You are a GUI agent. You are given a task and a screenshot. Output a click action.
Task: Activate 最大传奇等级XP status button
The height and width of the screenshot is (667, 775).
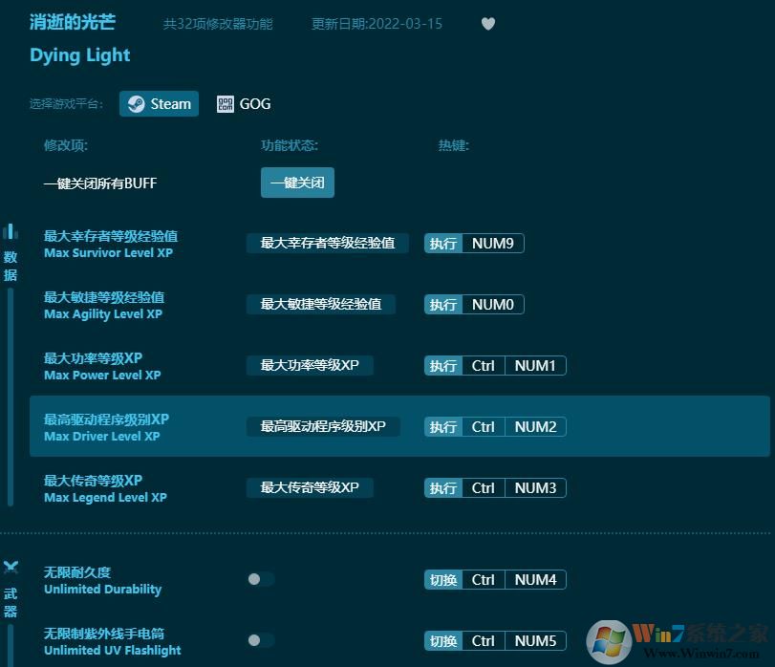tap(310, 487)
